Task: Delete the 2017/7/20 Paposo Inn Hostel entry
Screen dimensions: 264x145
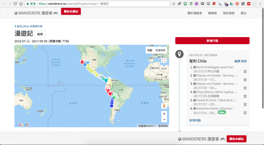Action: (x=245, y=88)
